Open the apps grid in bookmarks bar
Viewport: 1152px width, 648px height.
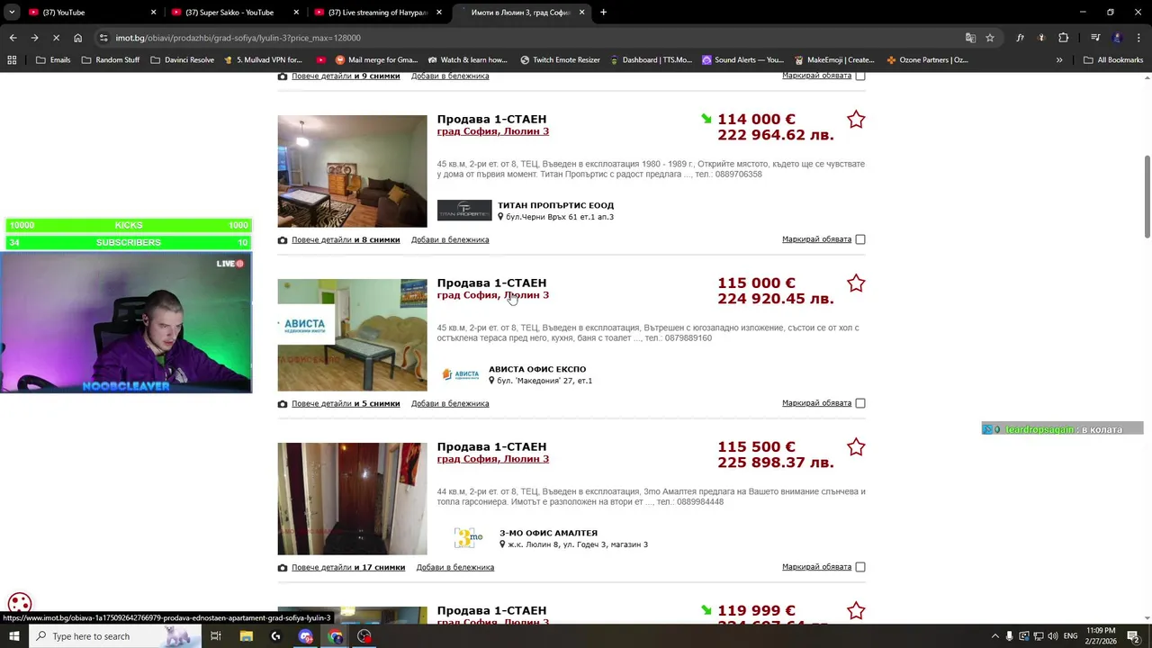click(12, 60)
